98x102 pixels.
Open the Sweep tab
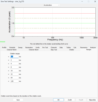coord(20,47)
